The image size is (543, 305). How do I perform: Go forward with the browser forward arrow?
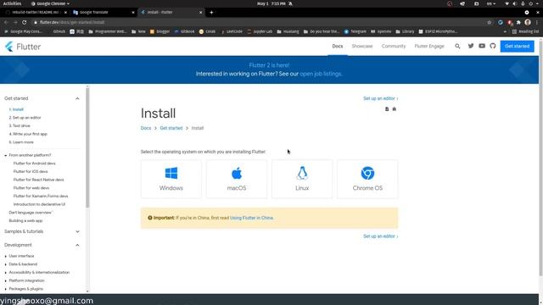(x=15, y=22)
